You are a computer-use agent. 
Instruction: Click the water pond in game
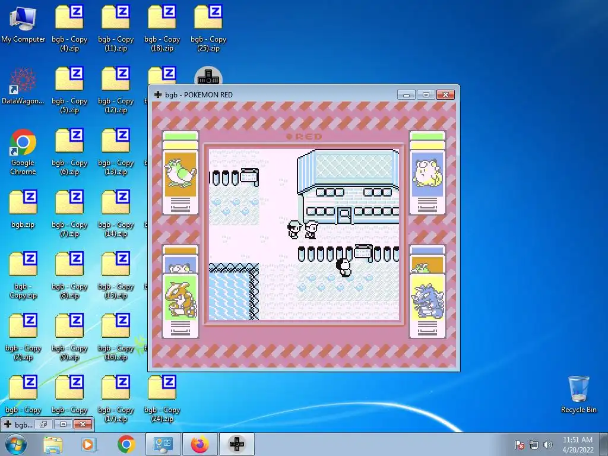(x=230, y=296)
